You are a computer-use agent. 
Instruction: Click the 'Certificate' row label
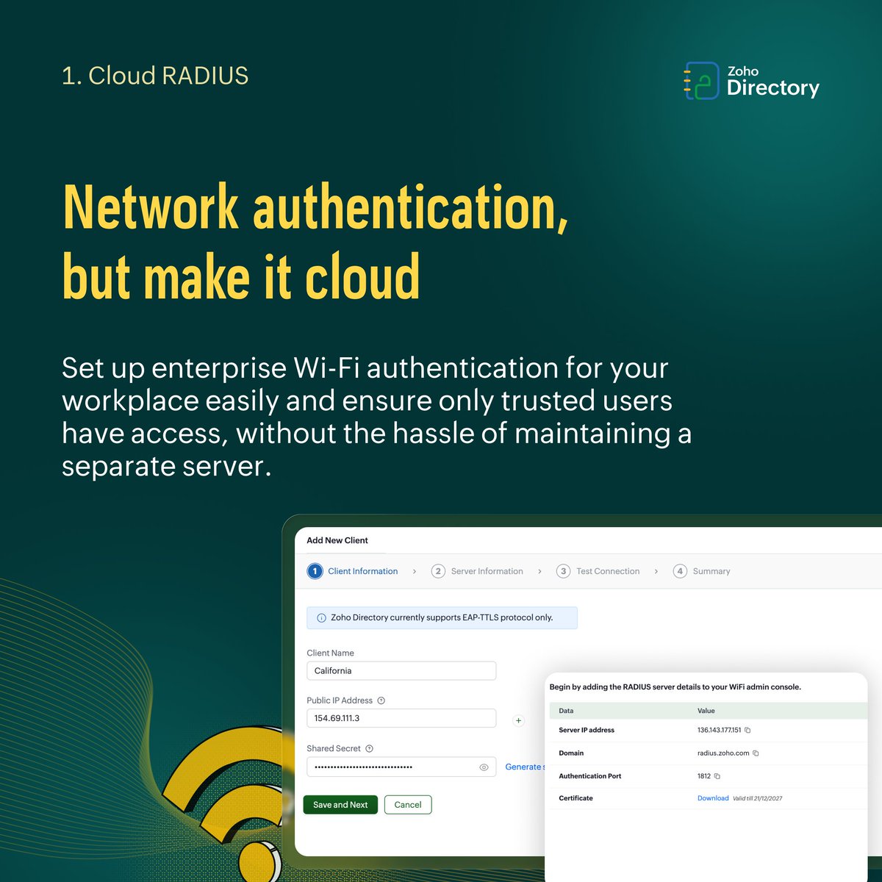pyautogui.click(x=576, y=798)
